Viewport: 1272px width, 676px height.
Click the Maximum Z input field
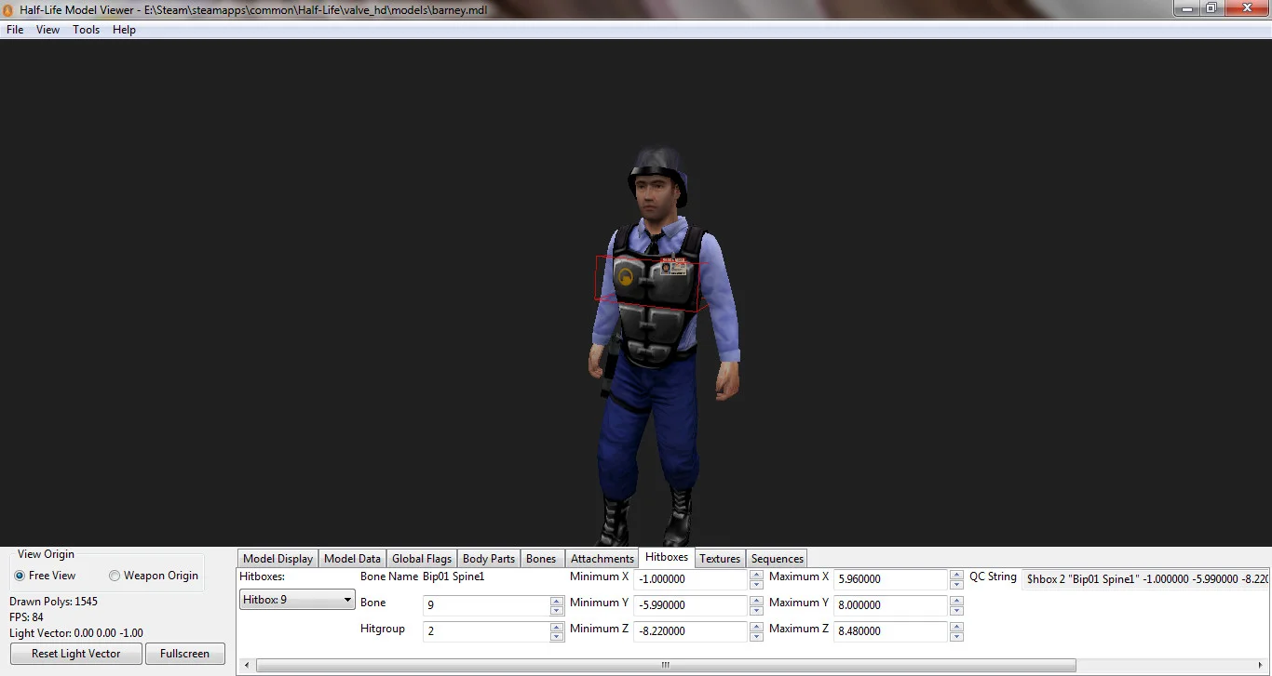pyautogui.click(x=891, y=631)
